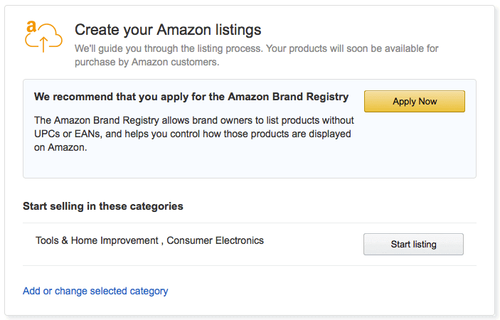Viewport: 500px width, 320px height.
Task: Click the 'UPCs or EANs' text
Action: [68, 134]
